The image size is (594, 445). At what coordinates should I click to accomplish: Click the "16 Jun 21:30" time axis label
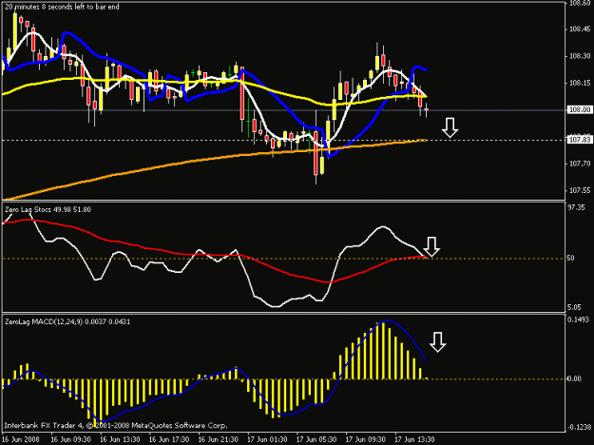(219, 439)
